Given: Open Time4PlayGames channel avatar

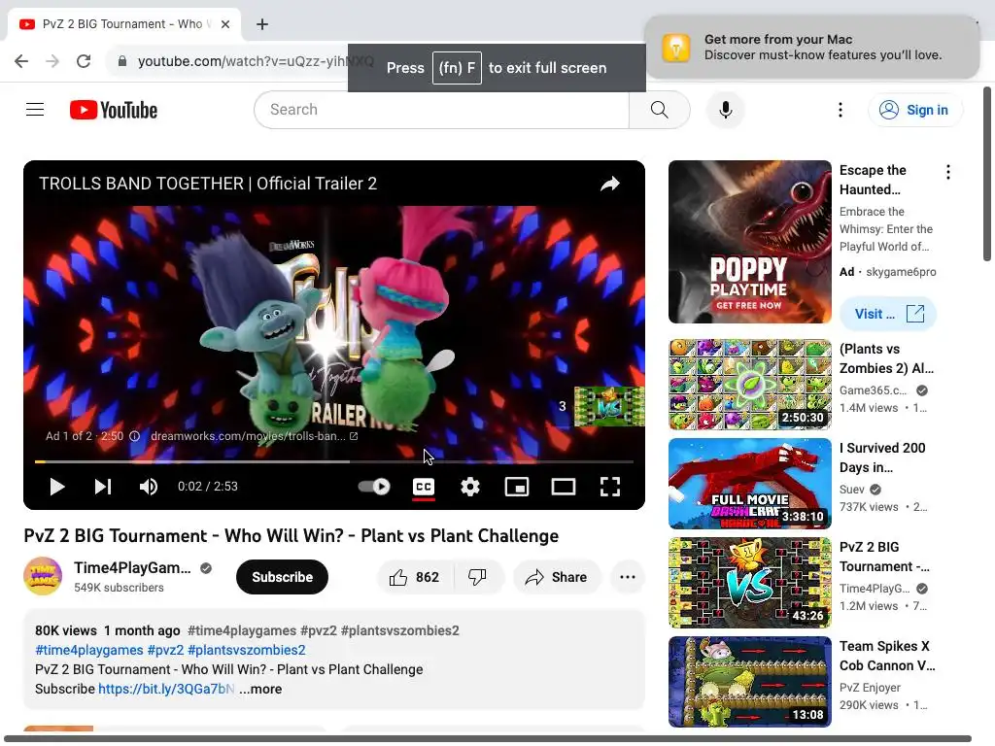Looking at the screenshot, I should click(x=43, y=576).
